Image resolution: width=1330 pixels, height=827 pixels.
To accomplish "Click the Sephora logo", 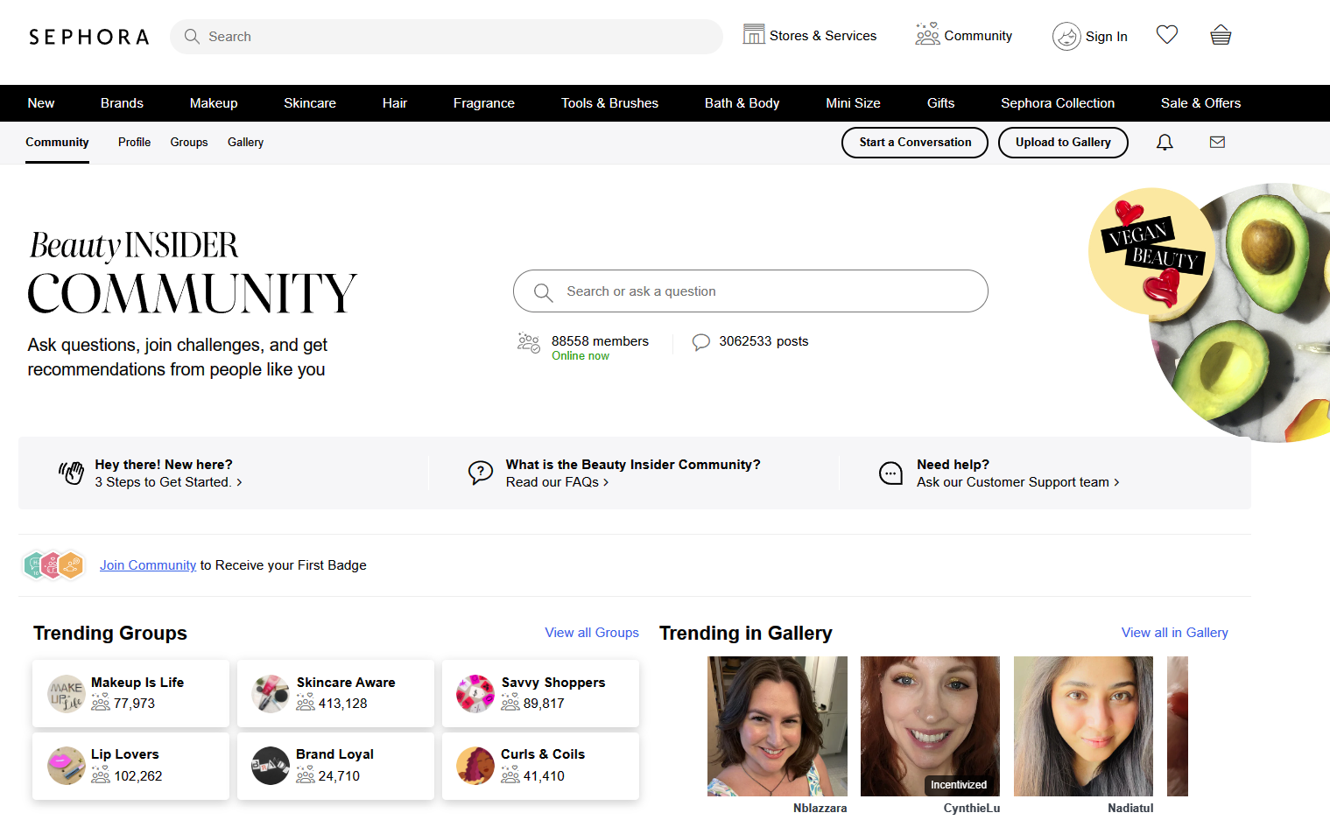I will pyautogui.click(x=89, y=37).
